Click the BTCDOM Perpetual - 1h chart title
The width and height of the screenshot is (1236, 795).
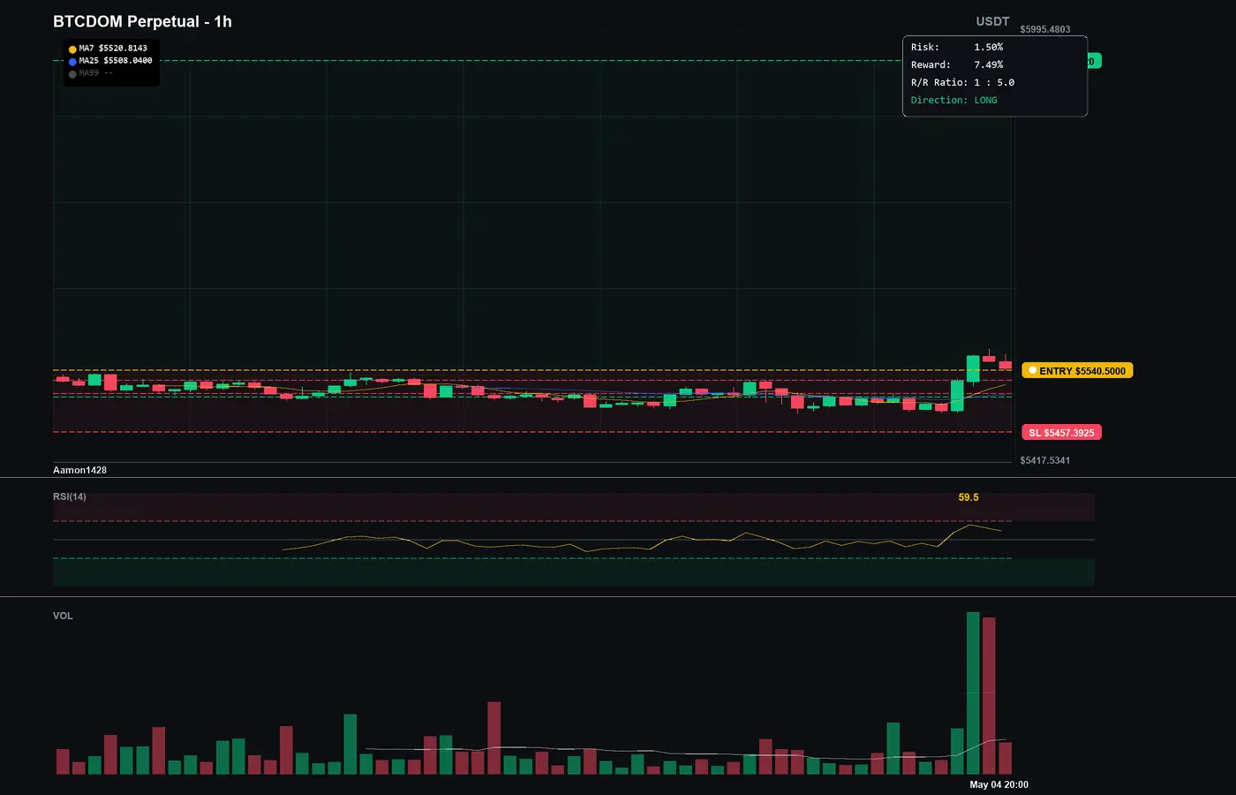point(142,21)
